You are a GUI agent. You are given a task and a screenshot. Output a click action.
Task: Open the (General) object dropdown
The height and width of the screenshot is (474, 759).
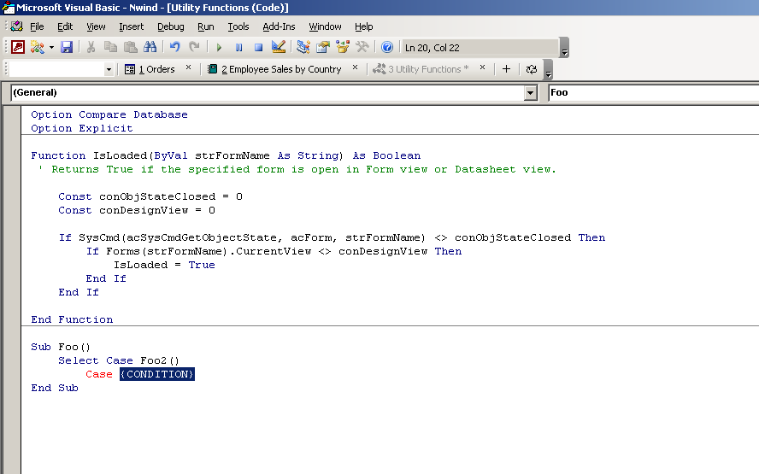point(531,92)
